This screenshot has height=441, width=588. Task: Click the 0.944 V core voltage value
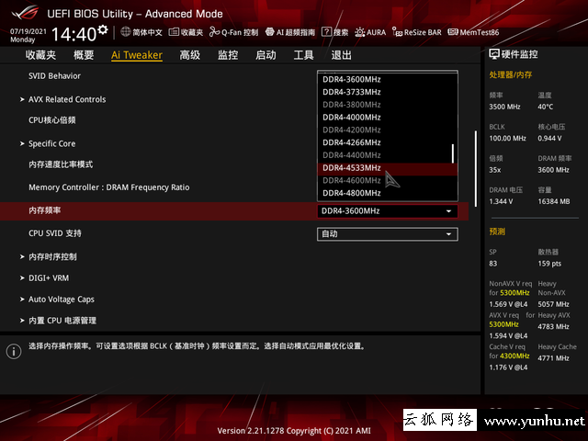(549, 139)
